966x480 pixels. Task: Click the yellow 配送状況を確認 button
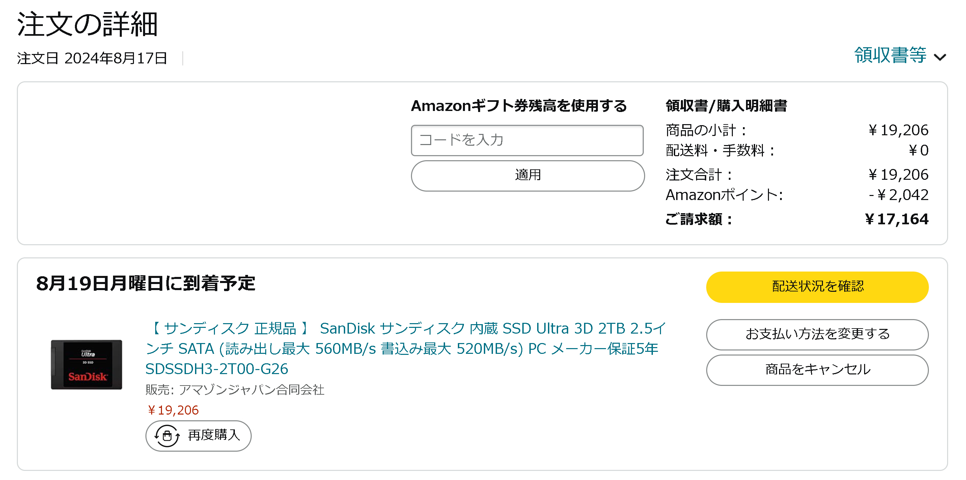(817, 287)
